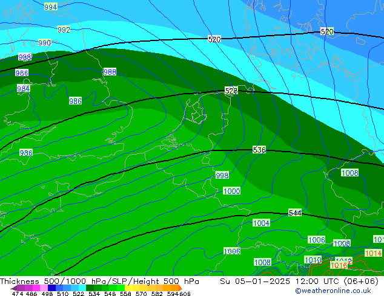
Task: Click the red 1016 pressure label
Action: (x=339, y=265)
